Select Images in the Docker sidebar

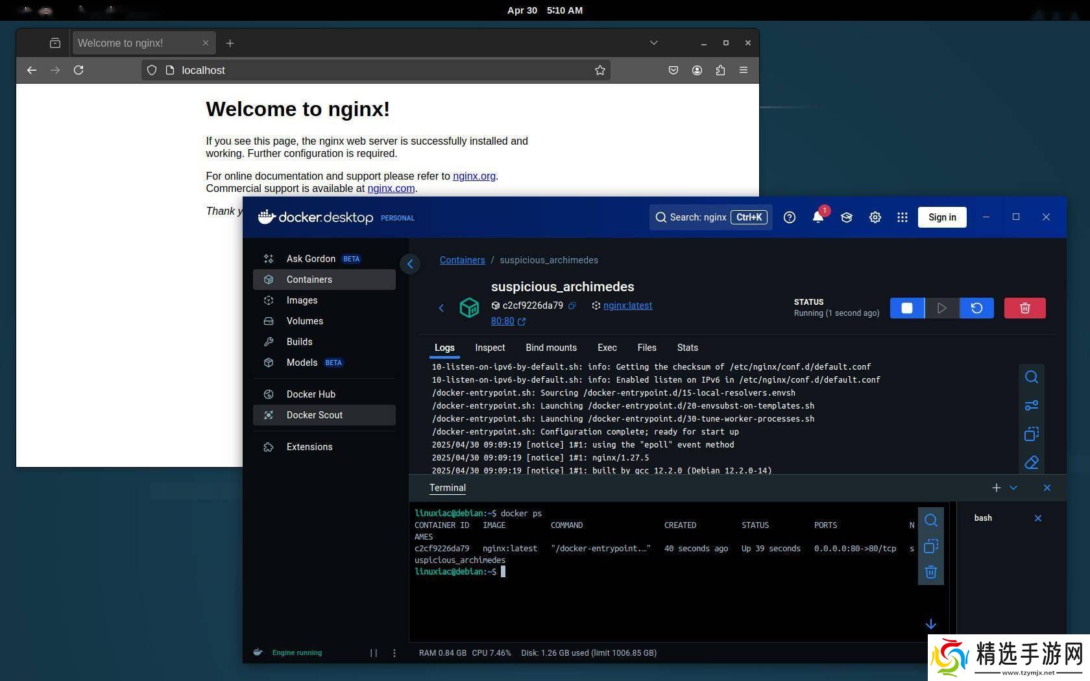point(302,300)
